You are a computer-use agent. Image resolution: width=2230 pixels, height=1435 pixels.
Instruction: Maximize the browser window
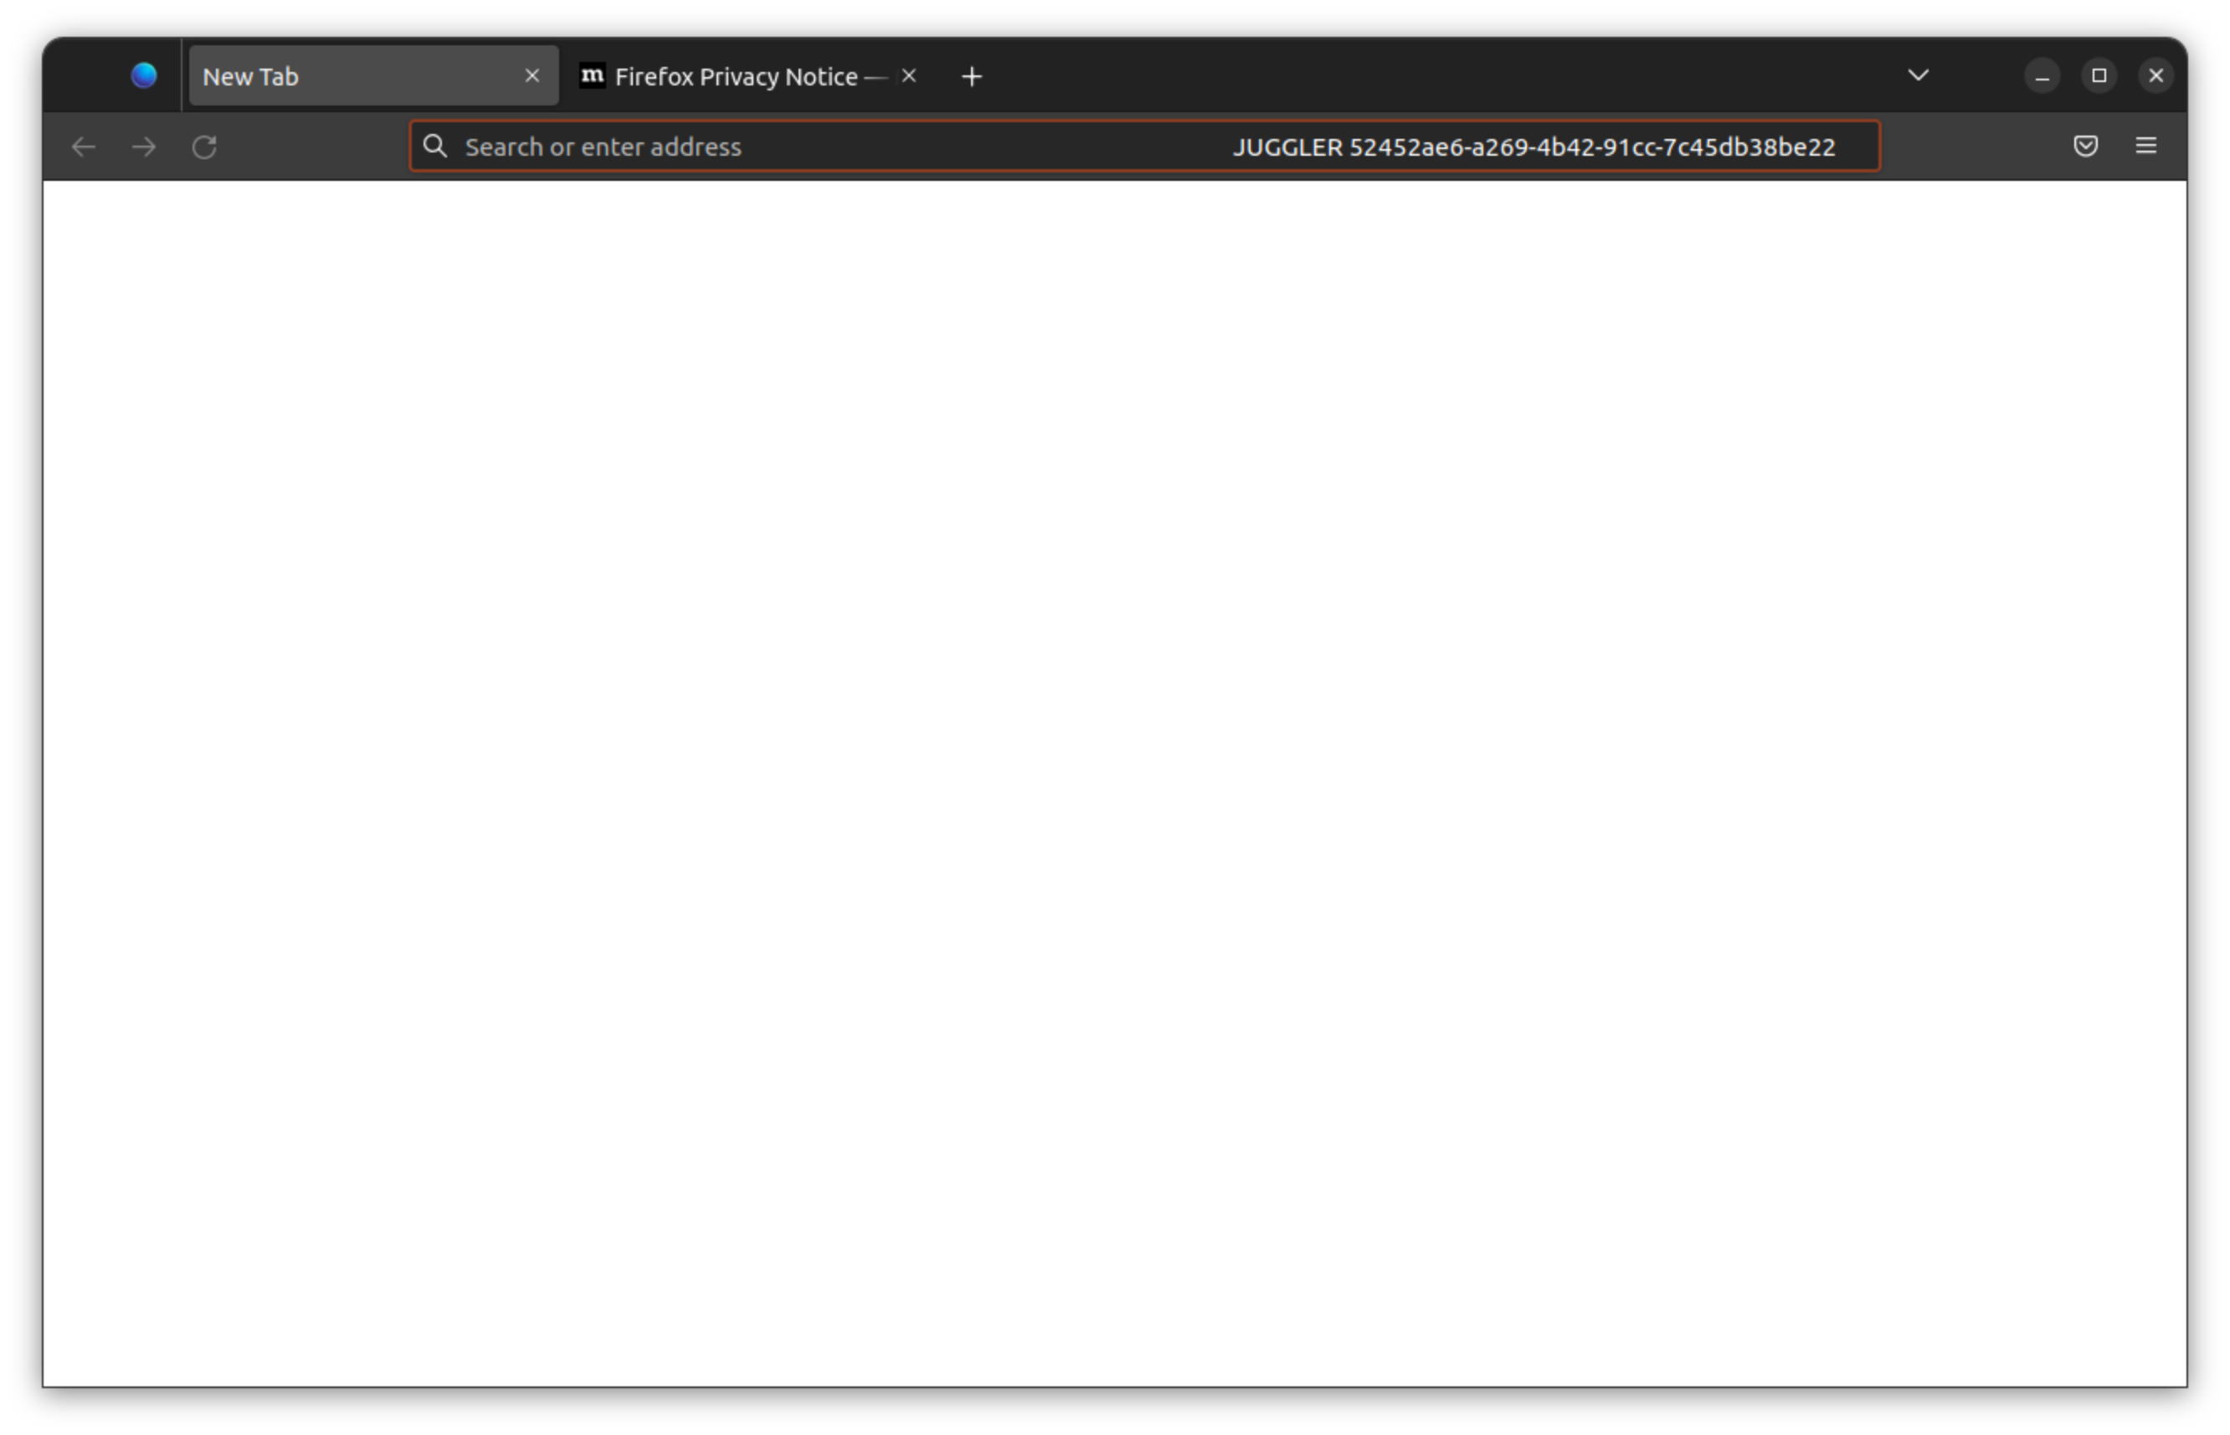(2099, 75)
